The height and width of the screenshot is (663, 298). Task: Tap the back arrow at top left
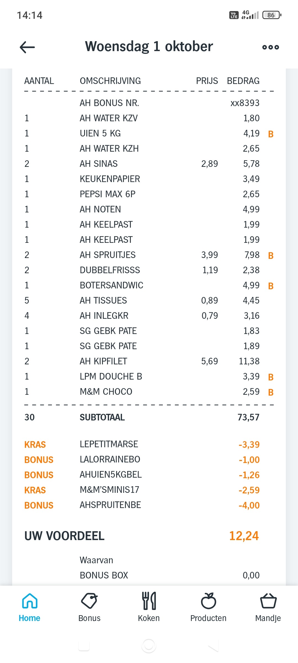tap(27, 47)
